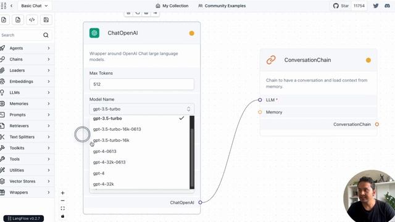Click the search magnifier icon
The image size is (395, 222).
point(46,35)
